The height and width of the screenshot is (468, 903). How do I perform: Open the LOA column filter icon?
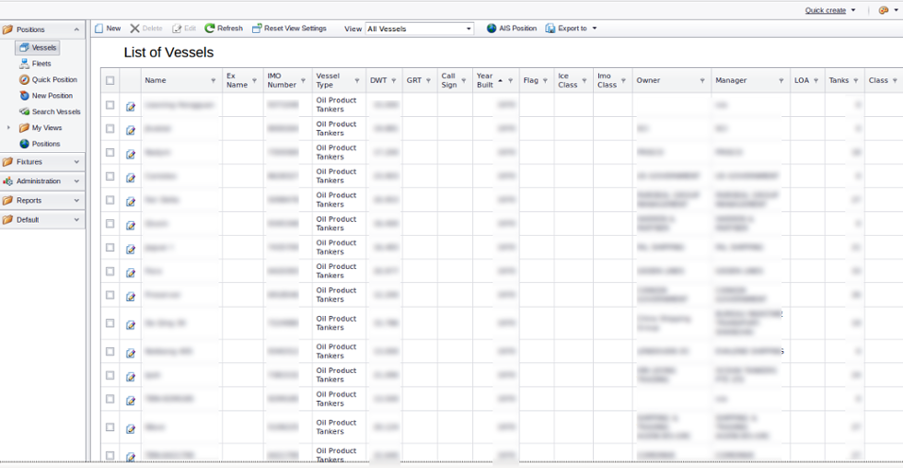816,81
